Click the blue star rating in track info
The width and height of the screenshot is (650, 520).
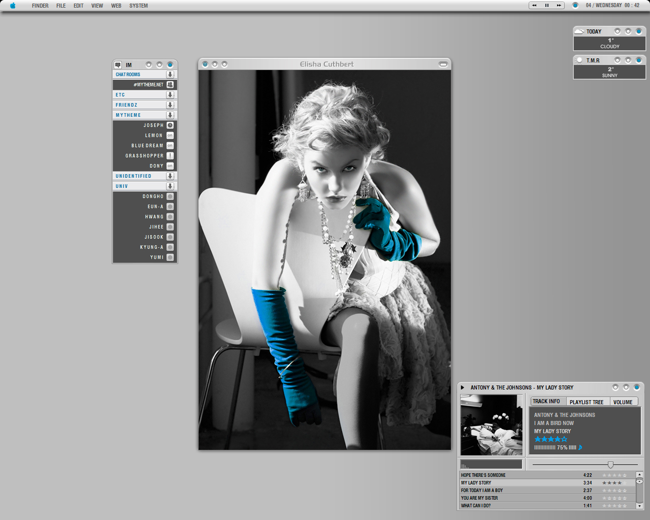[x=551, y=439]
